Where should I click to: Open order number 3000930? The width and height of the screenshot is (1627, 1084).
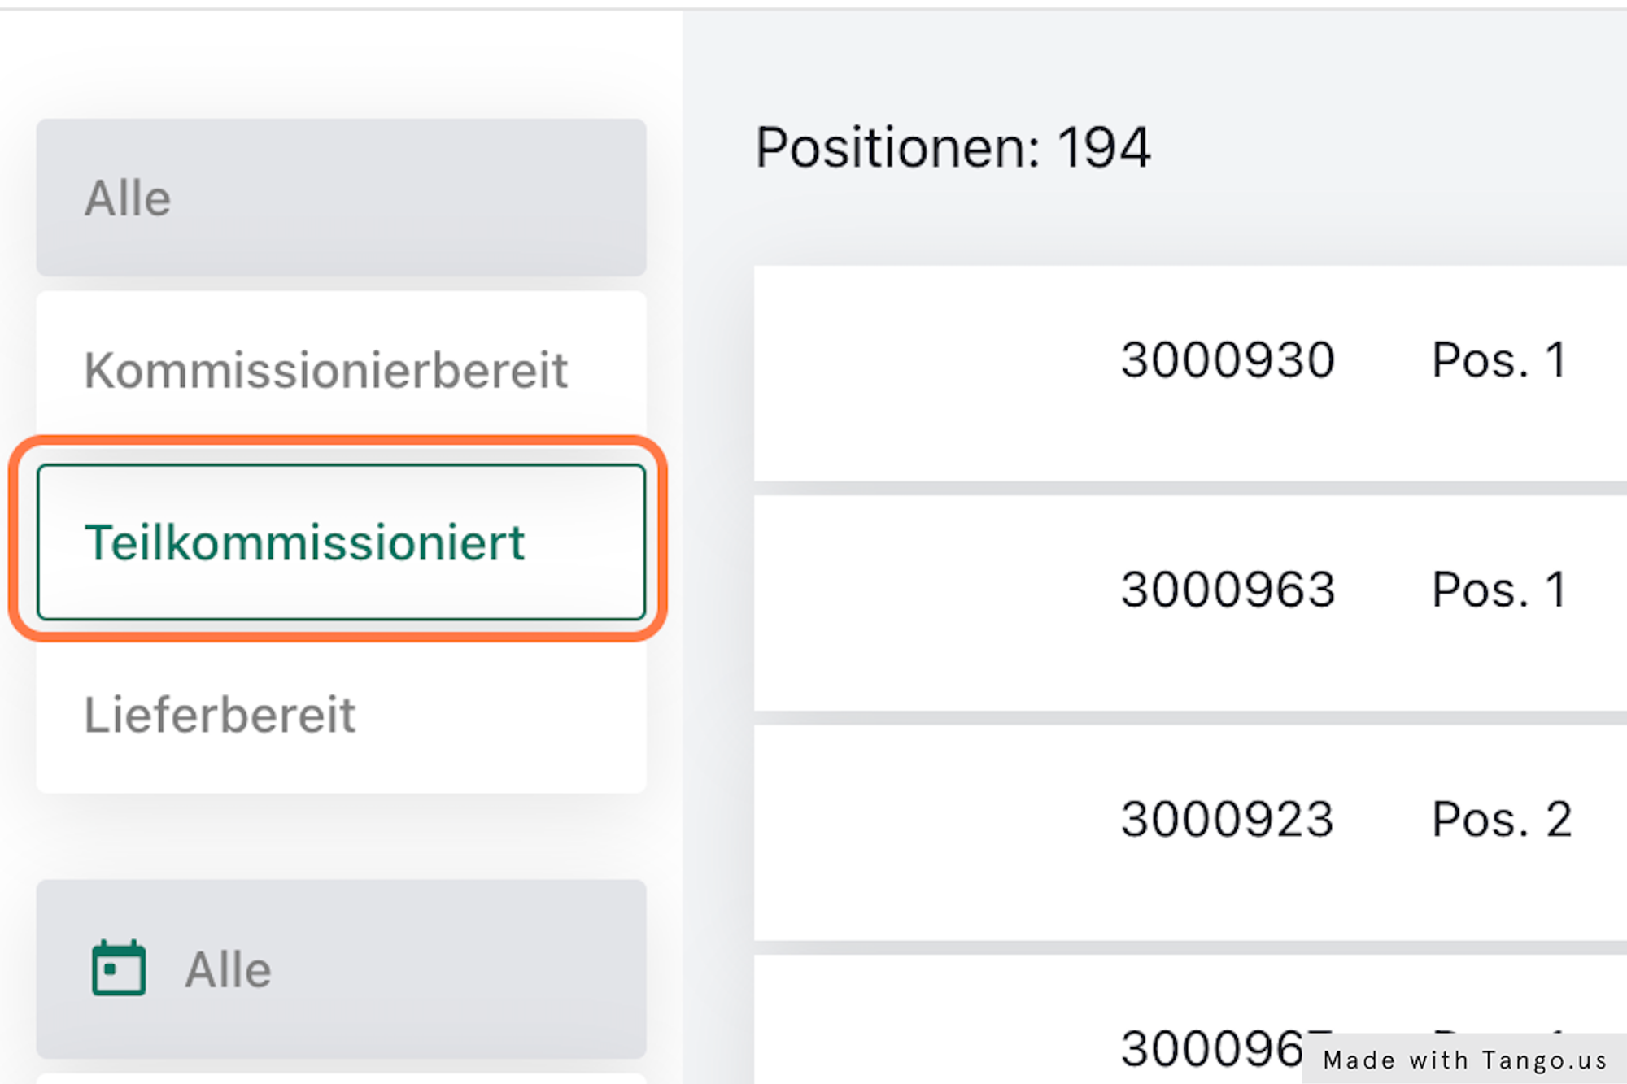tap(1228, 359)
